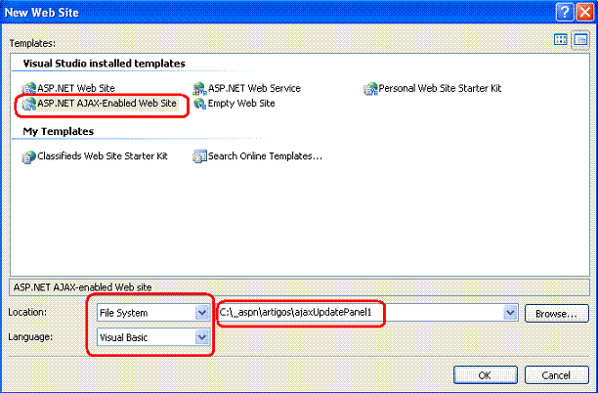Image resolution: width=598 pixels, height=393 pixels.
Task: Click the dialog Help question mark button
Action: (565, 12)
